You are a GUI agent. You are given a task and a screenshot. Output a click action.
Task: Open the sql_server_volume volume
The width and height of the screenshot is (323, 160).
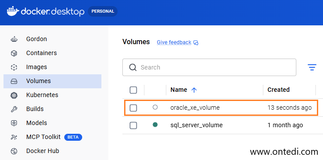pyautogui.click(x=197, y=125)
